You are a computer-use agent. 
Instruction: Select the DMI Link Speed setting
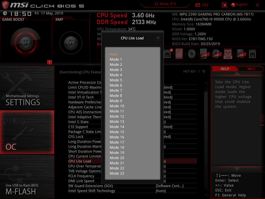pyautogui.click(x=81, y=181)
